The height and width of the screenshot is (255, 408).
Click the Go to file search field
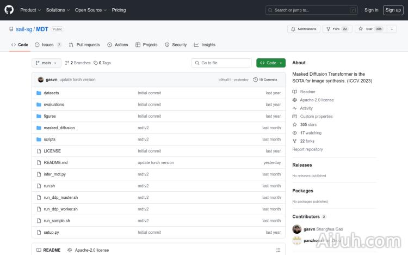[x=223, y=63]
